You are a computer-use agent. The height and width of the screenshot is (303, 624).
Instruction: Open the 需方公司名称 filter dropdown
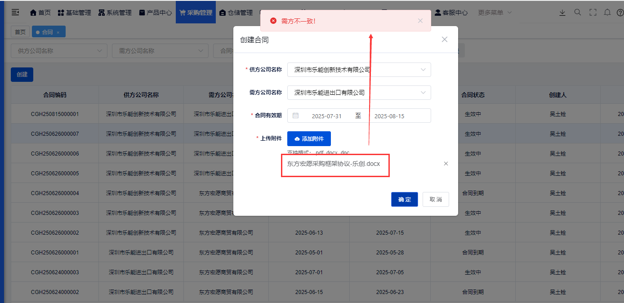[160, 50]
